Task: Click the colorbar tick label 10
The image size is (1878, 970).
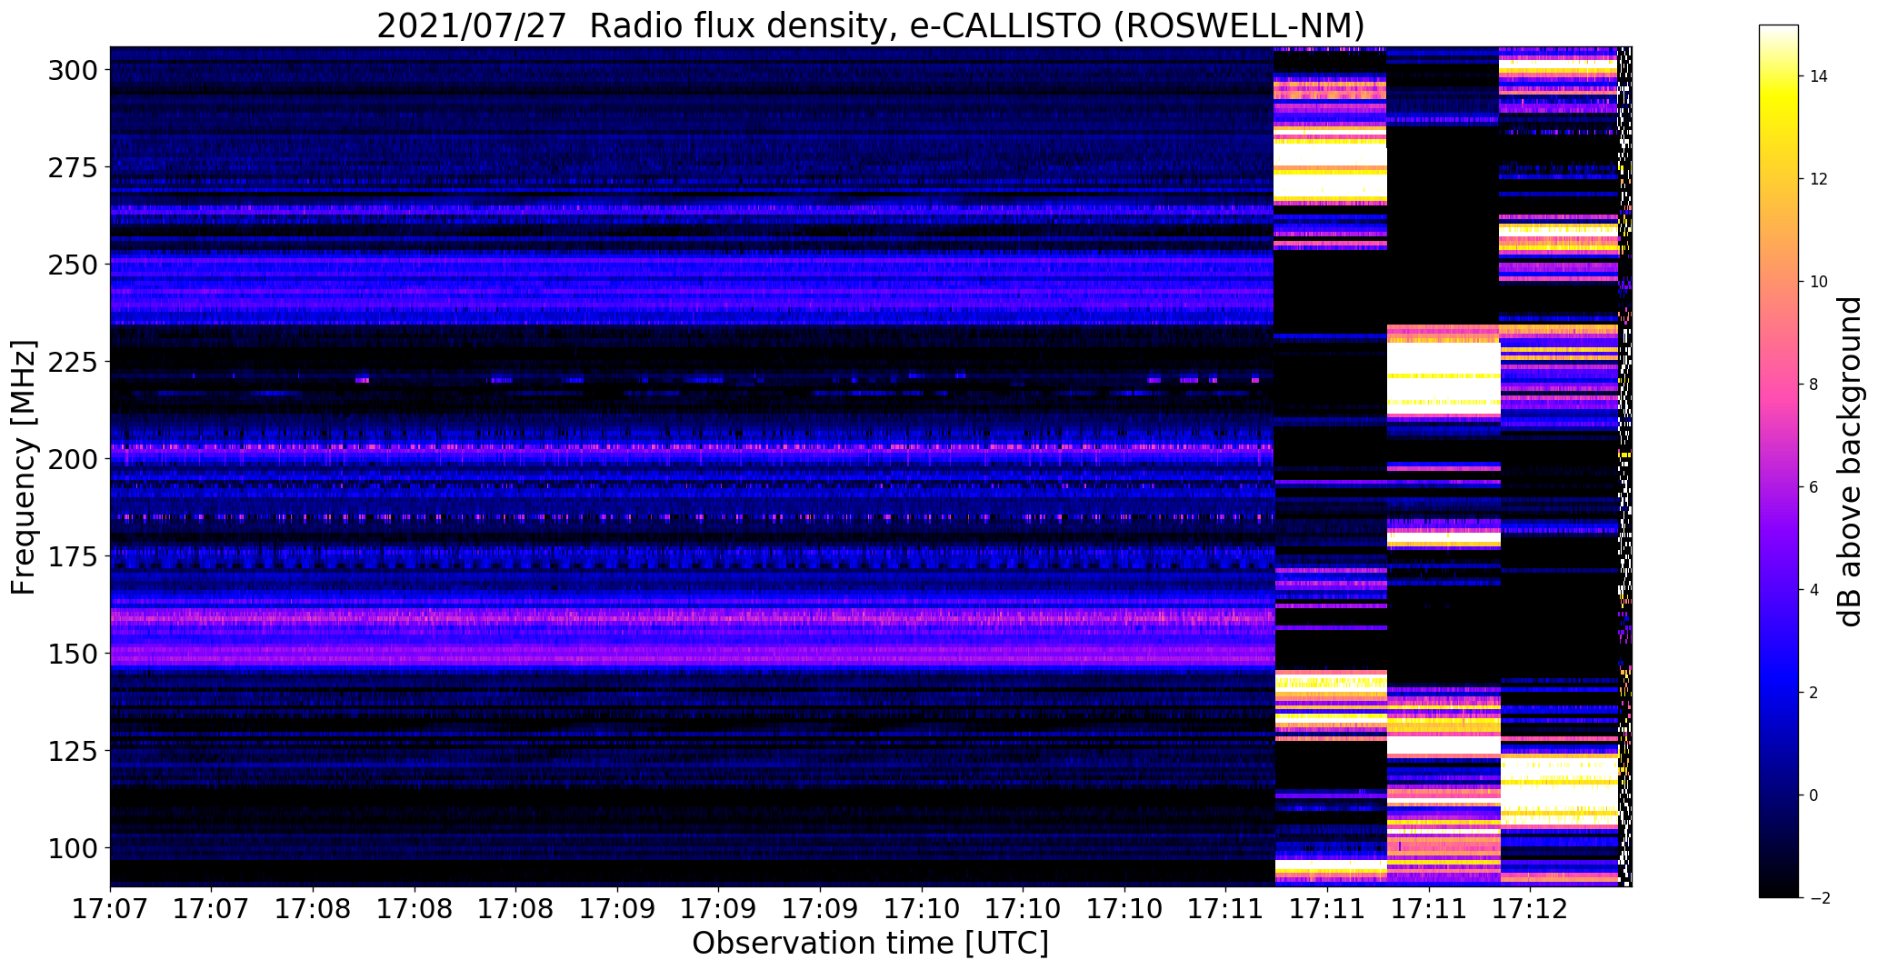Action: (1819, 282)
